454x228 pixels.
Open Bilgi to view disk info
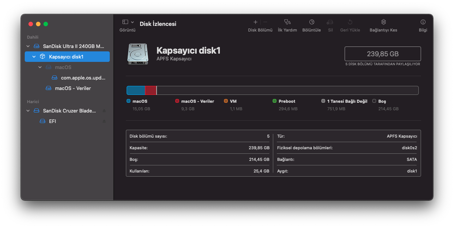(423, 23)
